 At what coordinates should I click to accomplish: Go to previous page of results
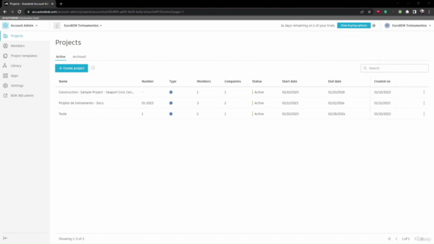point(396,239)
